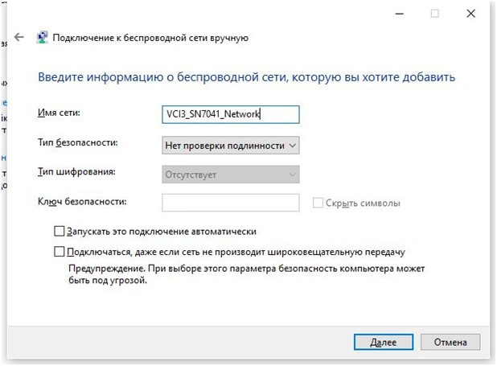The width and height of the screenshot is (497, 366).
Task: Check "Подключаться, даже если сеть не производит" option
Action: 60,252
